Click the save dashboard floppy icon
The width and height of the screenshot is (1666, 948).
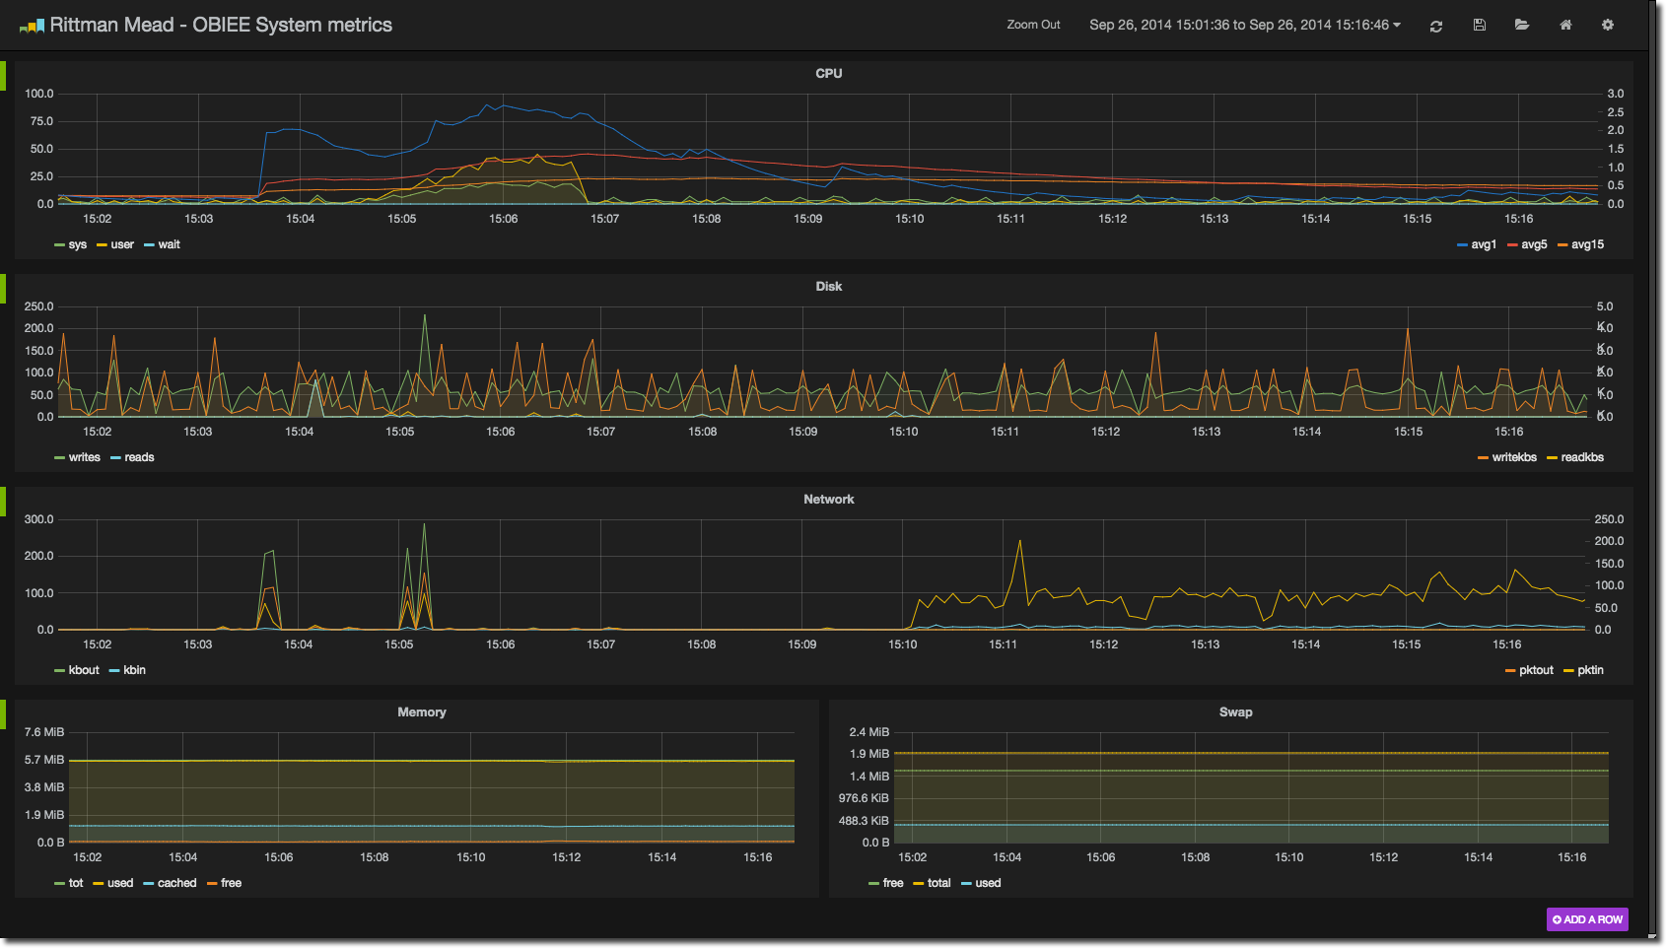click(x=1480, y=25)
